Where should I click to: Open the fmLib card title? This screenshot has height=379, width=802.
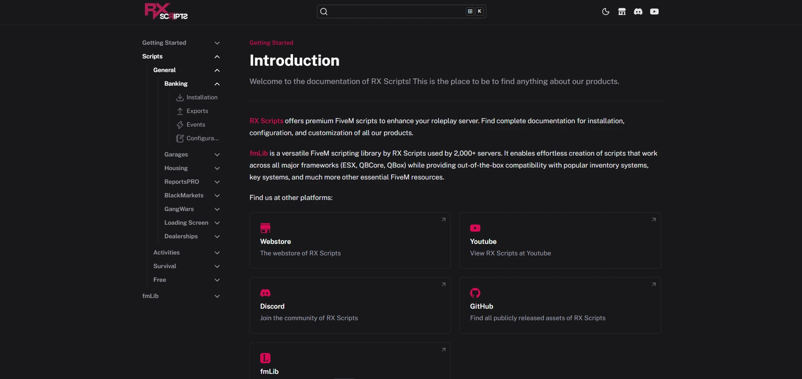click(269, 371)
